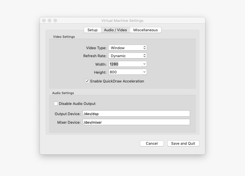Click the Cancel button
Viewport: 245px width, 176px height.
coord(152,143)
